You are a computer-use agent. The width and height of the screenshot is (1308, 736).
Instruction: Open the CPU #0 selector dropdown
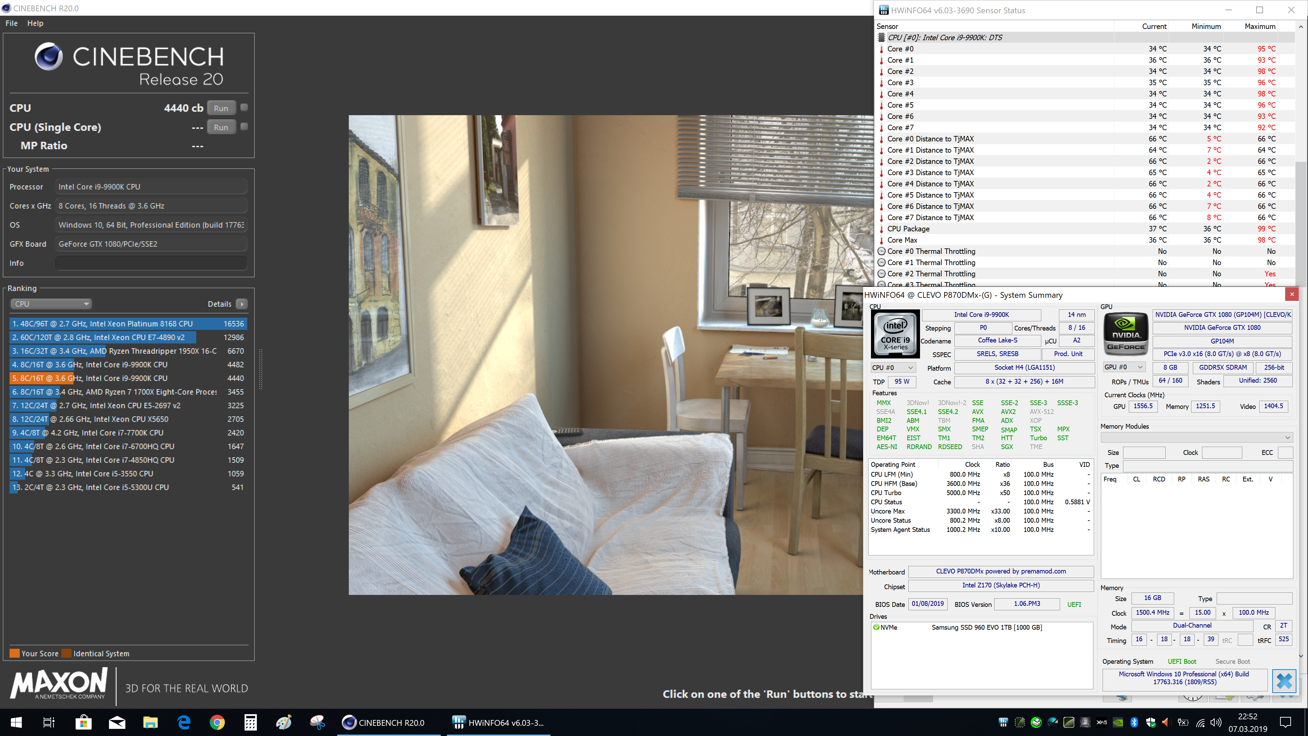pyautogui.click(x=893, y=368)
